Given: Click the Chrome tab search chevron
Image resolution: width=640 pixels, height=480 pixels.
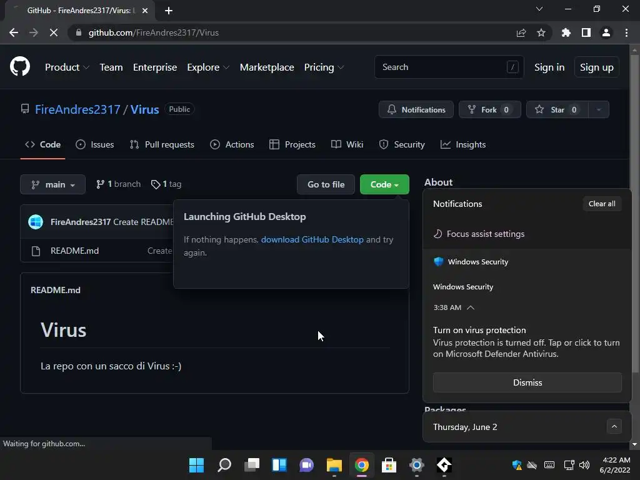Looking at the screenshot, I should [x=539, y=9].
